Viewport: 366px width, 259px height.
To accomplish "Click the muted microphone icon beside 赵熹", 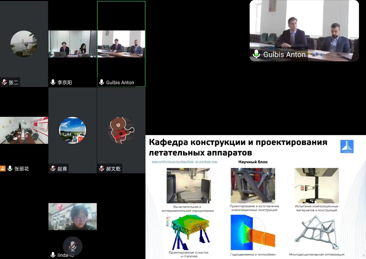I will [x=53, y=168].
